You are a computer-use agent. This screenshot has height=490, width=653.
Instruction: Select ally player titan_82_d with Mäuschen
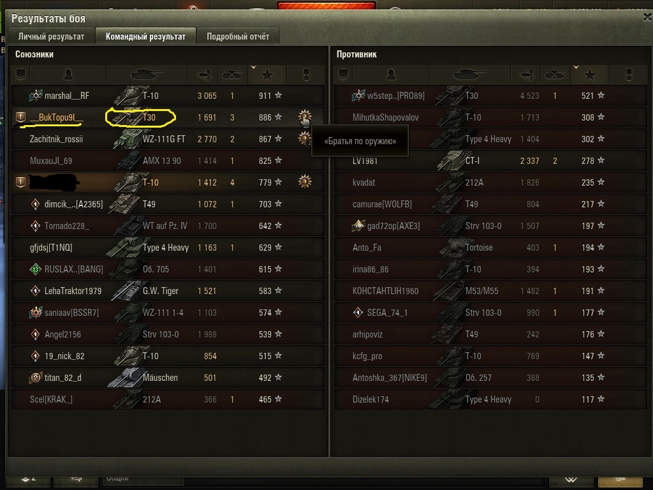[x=168, y=378]
